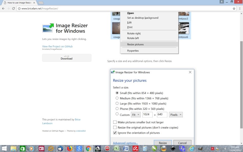The image size is (243, 152).
Task: Launch GIMP from the taskbar
Action: [200, 149]
